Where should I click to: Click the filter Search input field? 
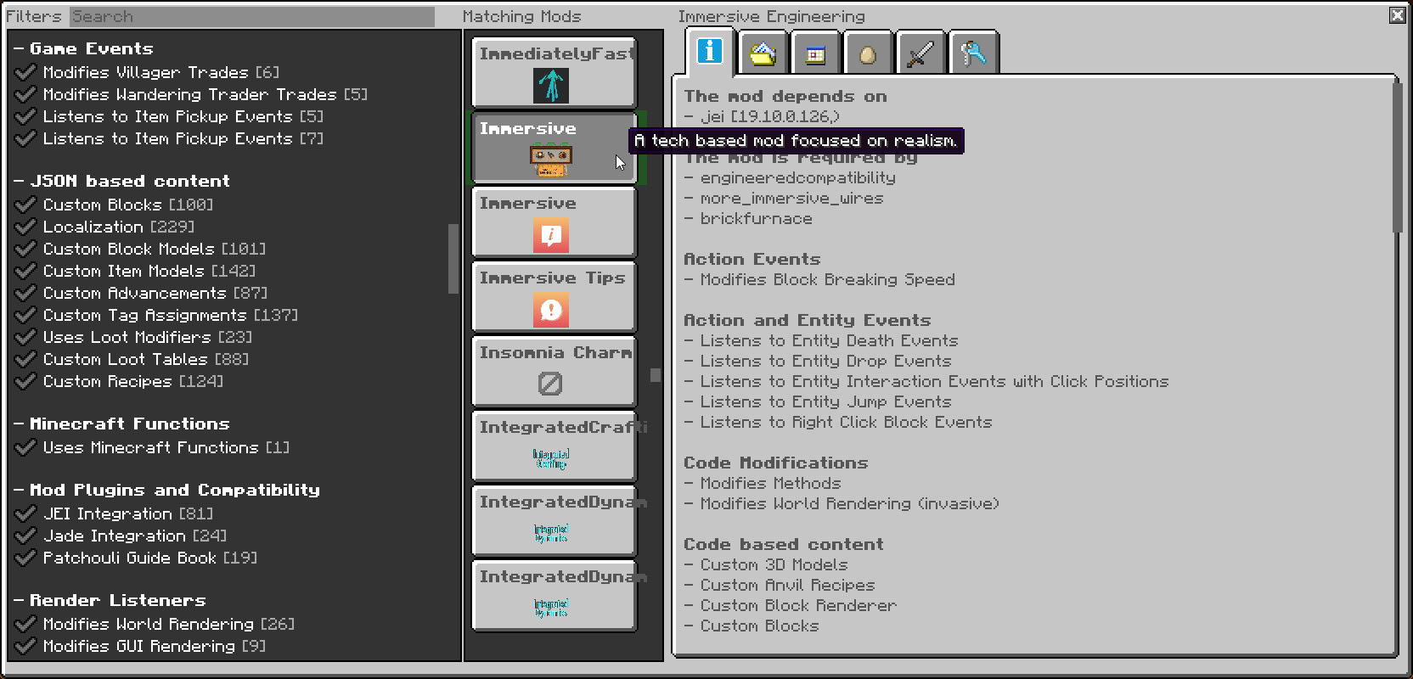pyautogui.click(x=251, y=16)
